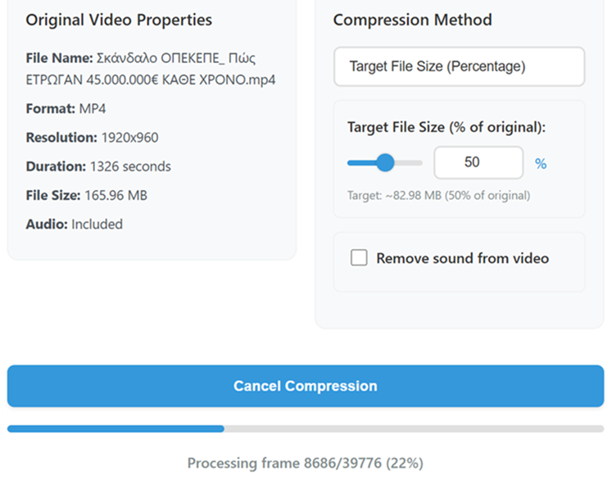612x477 pixels.
Task: Click the video file name text
Action: pos(151,70)
